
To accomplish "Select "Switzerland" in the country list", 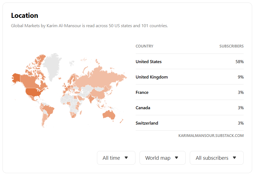I will point(147,123).
